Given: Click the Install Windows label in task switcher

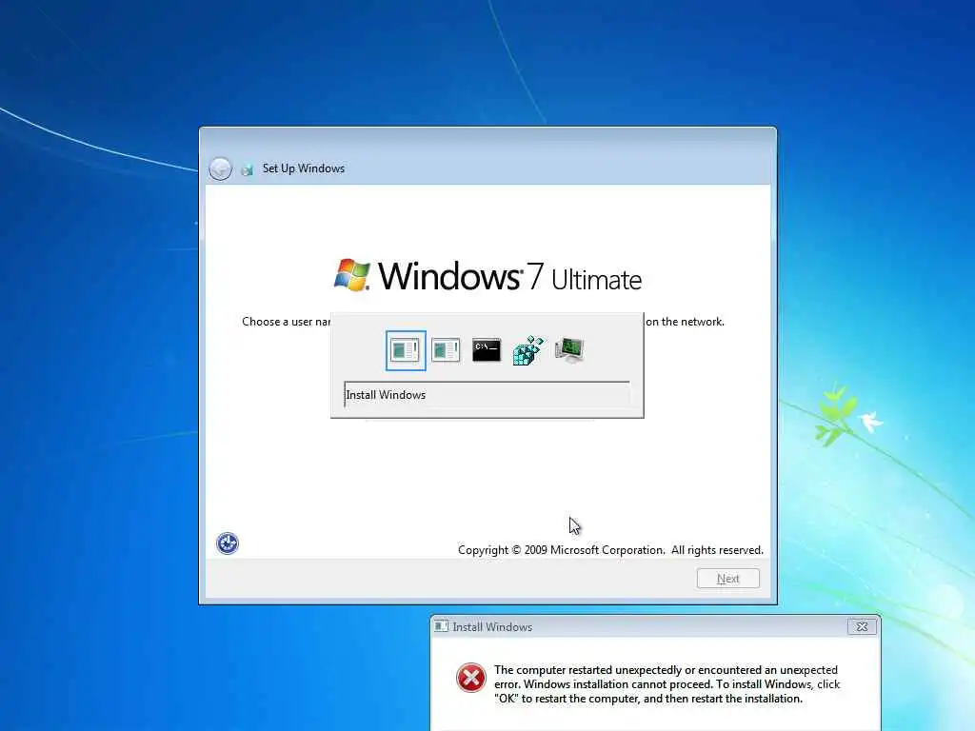Looking at the screenshot, I should coord(386,395).
